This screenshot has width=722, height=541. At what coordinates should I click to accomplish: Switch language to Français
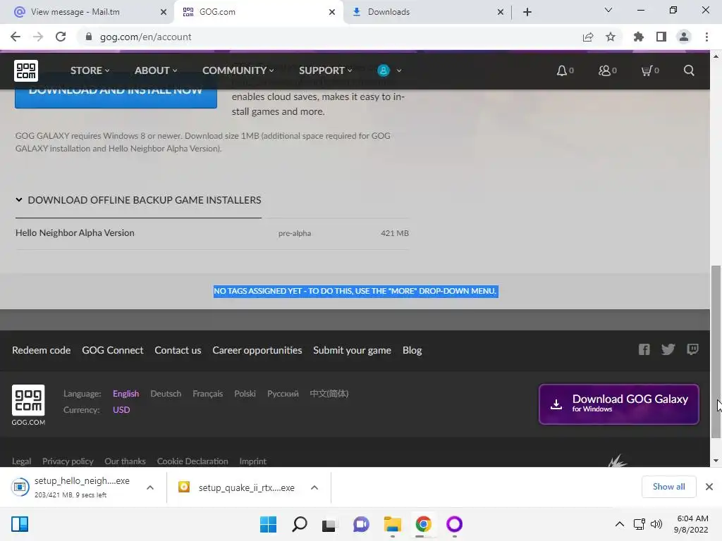coord(208,394)
